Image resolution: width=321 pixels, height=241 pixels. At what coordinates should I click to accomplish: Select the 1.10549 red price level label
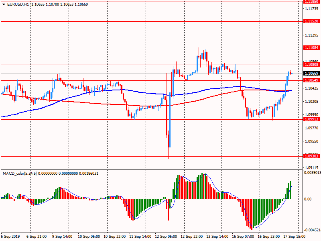(312, 80)
